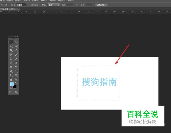Switch to the RGB/8 document tab
171x133 pixels.
click(x=8, y=9)
